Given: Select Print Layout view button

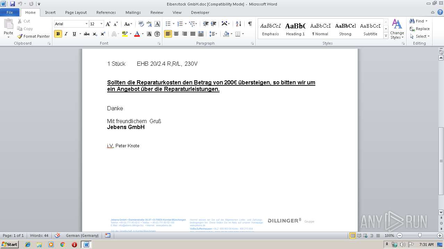Looking at the screenshot, I should (x=353, y=236).
